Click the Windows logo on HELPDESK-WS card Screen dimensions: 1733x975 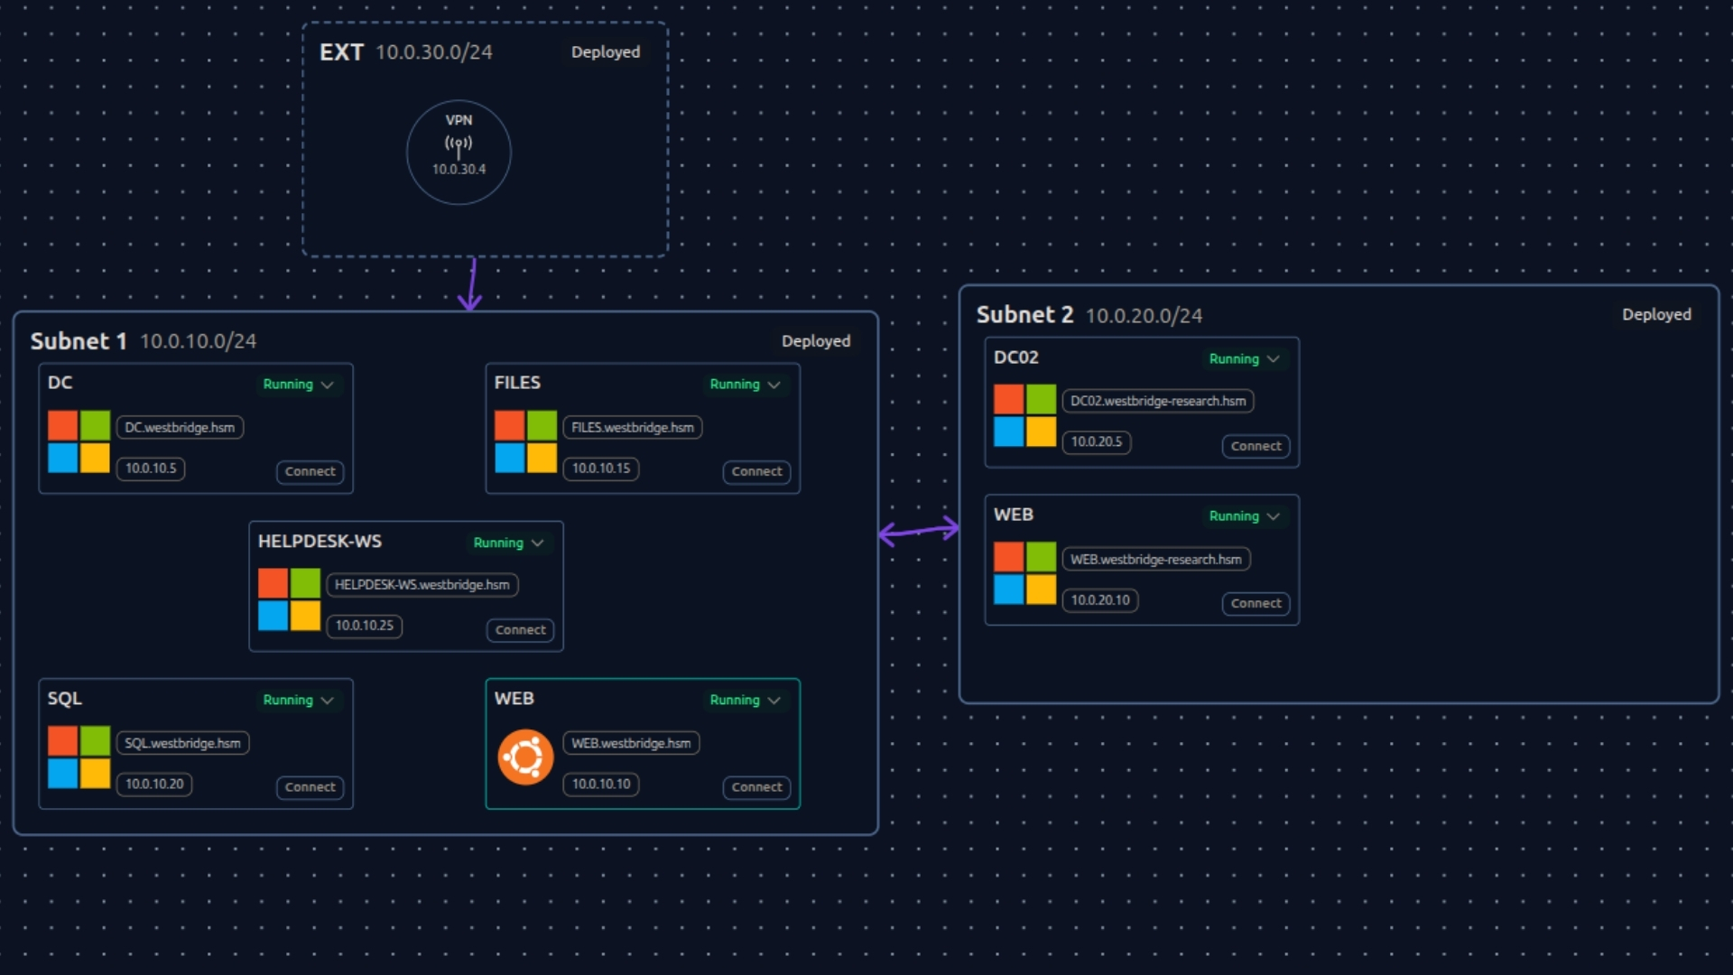(x=289, y=599)
